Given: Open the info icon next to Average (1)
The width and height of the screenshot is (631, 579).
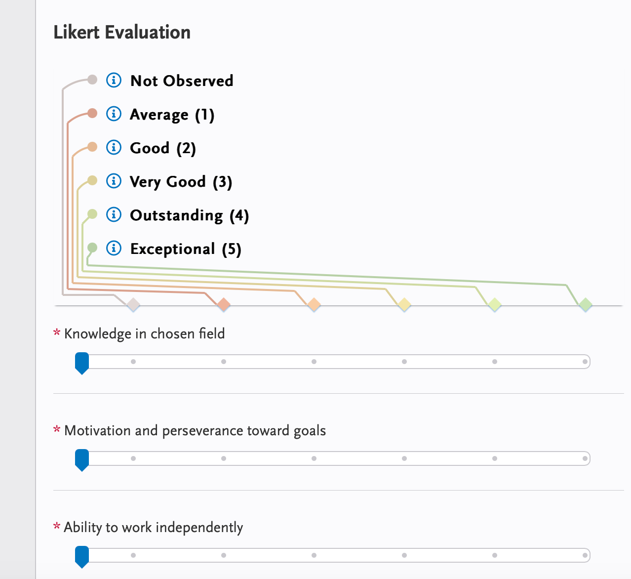Looking at the screenshot, I should click(114, 114).
